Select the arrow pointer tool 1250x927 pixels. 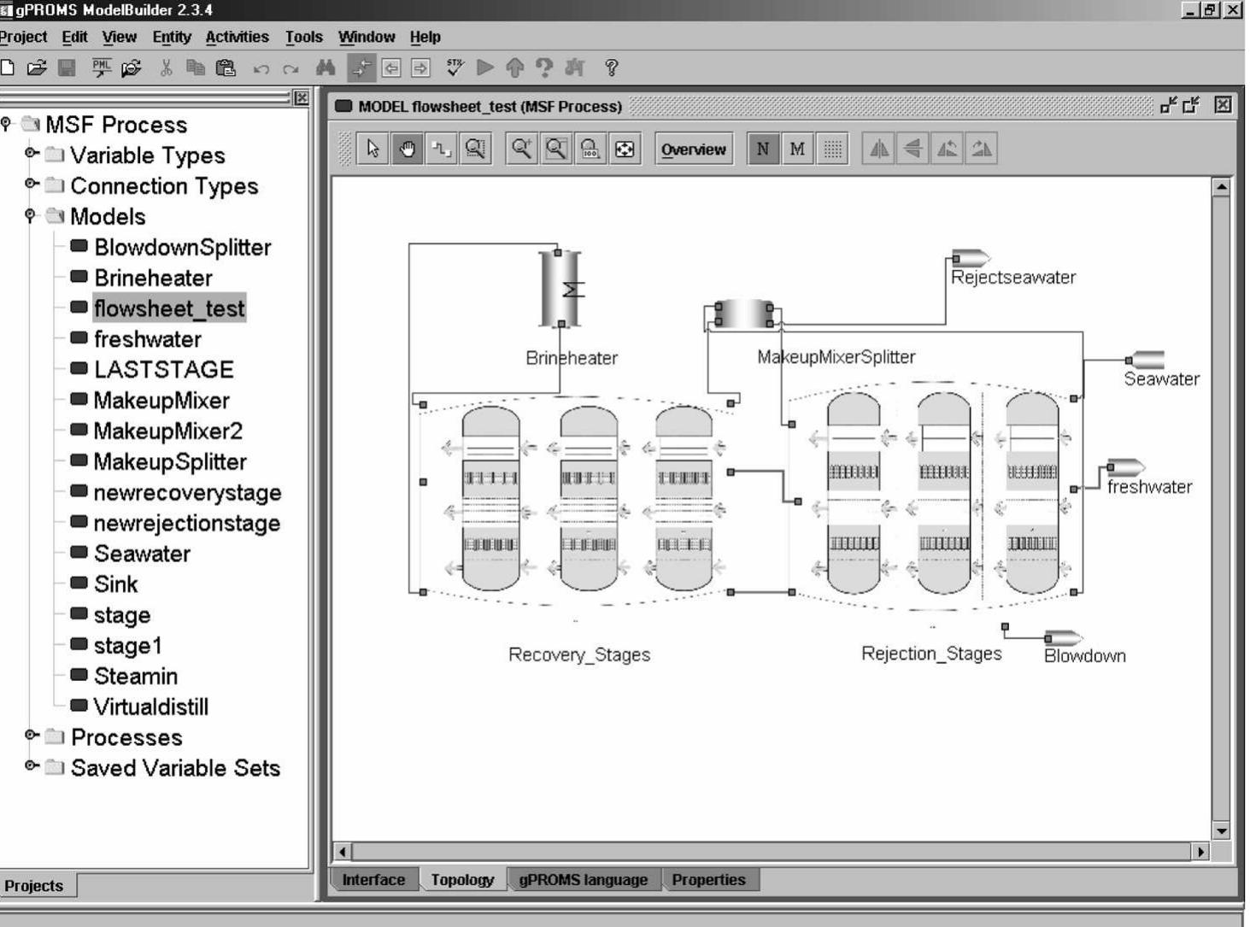(373, 149)
